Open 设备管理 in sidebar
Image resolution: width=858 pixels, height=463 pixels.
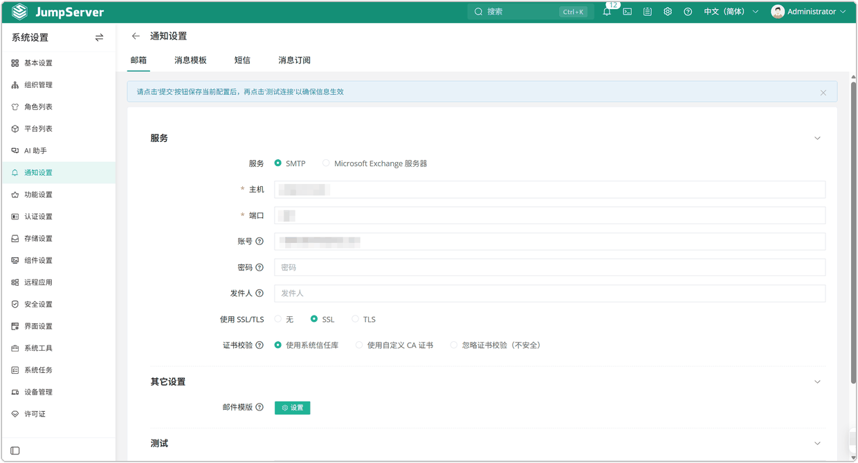click(x=58, y=392)
